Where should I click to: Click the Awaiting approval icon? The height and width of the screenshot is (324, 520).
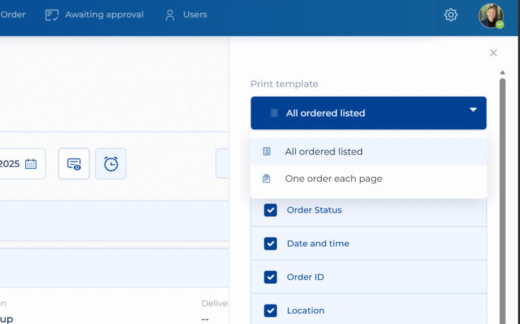(52, 15)
